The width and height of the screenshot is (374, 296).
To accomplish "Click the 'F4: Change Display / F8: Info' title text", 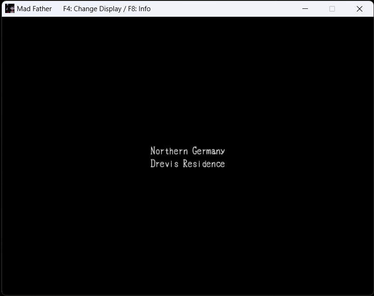I will tap(107, 9).
